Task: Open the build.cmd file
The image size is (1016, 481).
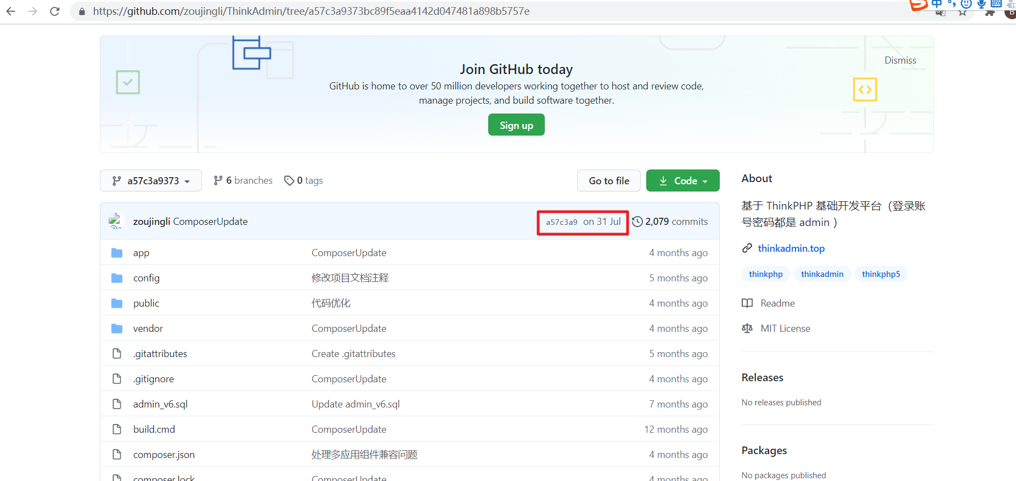Action: [154, 429]
